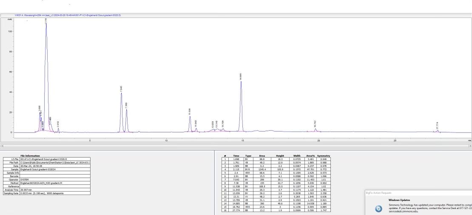Image resolution: width=472 pixels, height=215 pixels.
Task: Select time 27.774 in the last table row
Action: click(x=236, y=210)
